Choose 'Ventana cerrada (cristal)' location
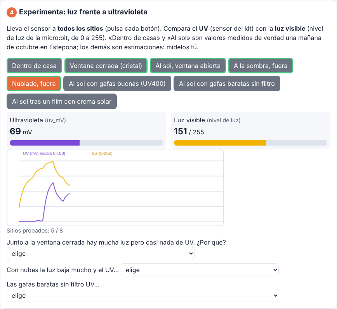Viewport: 337px width, 309px height. pos(106,66)
